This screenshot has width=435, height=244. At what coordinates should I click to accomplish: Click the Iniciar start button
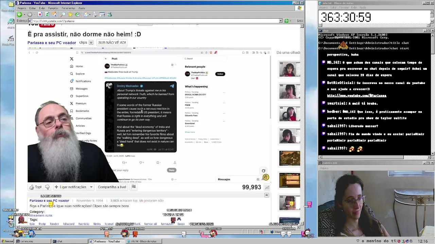pos(7,241)
